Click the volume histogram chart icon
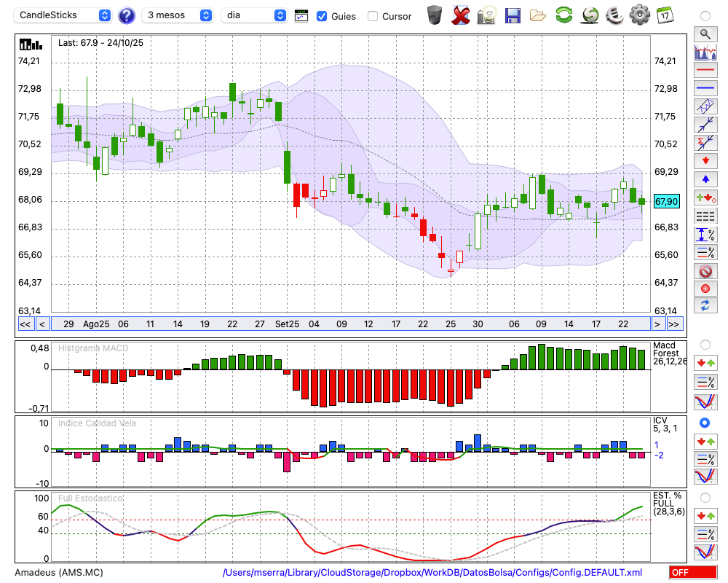 click(x=705, y=52)
